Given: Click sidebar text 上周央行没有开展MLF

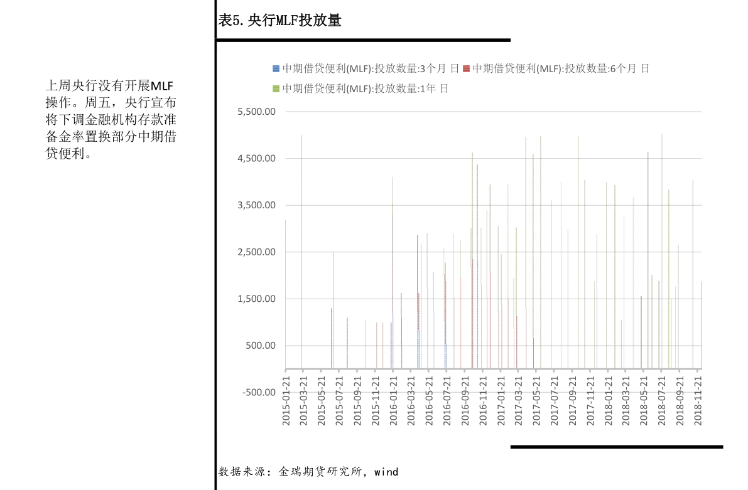Looking at the screenshot, I should point(109,86).
